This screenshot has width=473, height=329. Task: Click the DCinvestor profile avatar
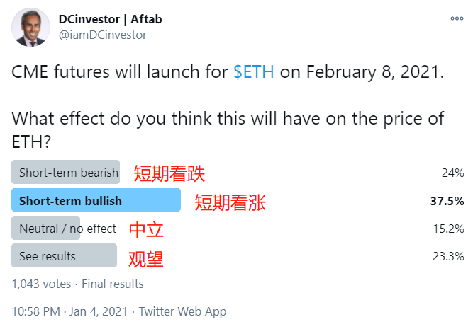click(30, 28)
